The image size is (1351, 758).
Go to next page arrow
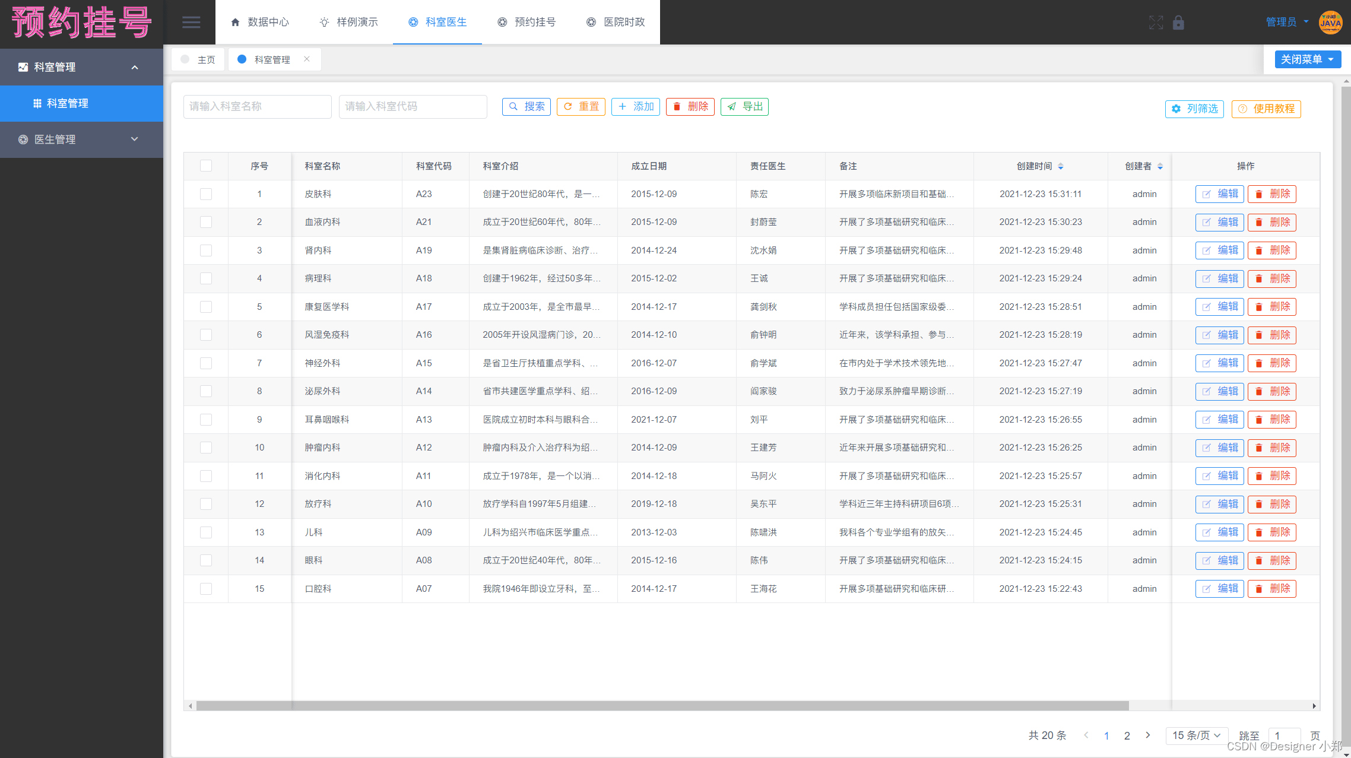point(1148,735)
